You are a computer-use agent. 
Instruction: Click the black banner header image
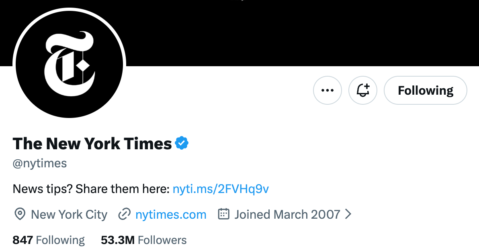coord(281,32)
